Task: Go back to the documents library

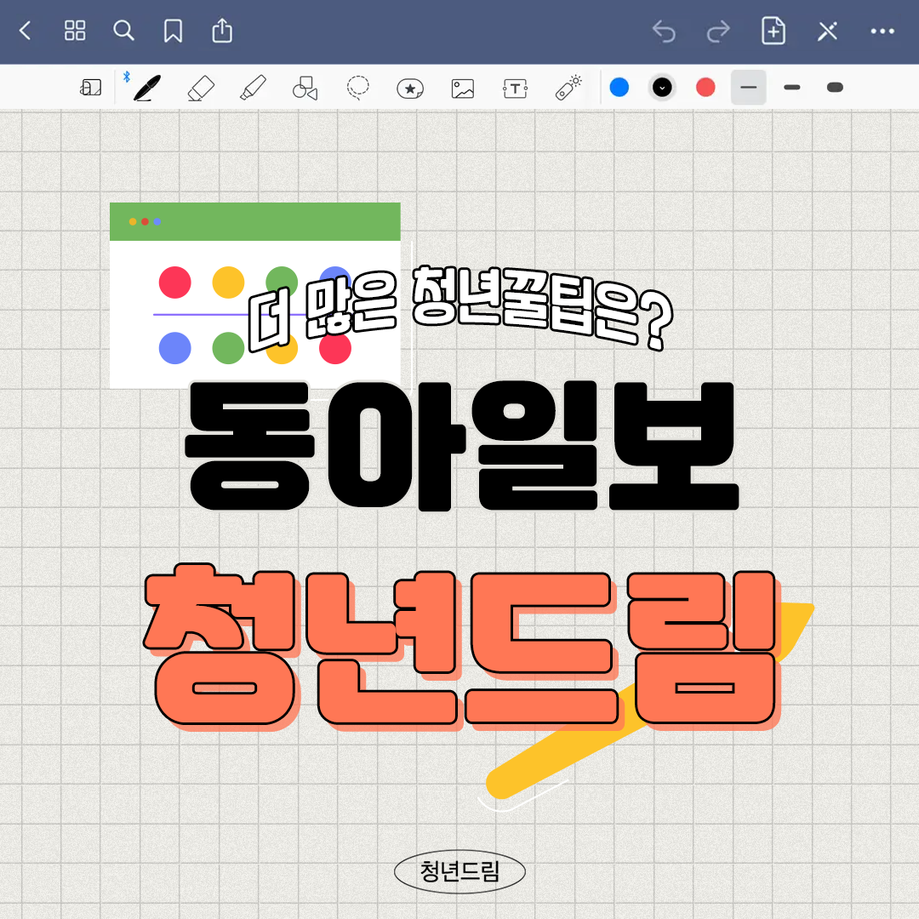Action: 25,31
